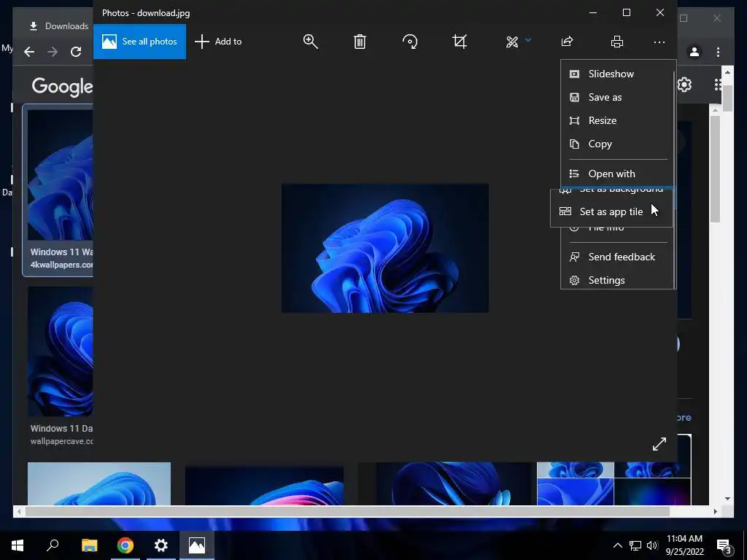Viewport: 747px width, 560px height.
Task: Click the browser horizontal scrollbar
Action: (x=347, y=512)
